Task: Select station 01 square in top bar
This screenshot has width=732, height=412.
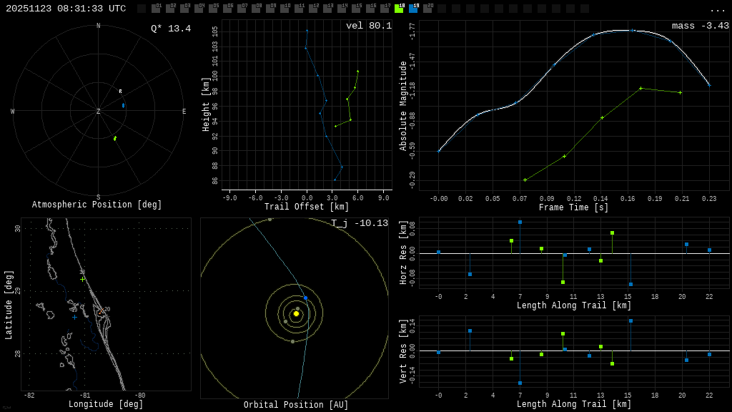Action: 156,9
